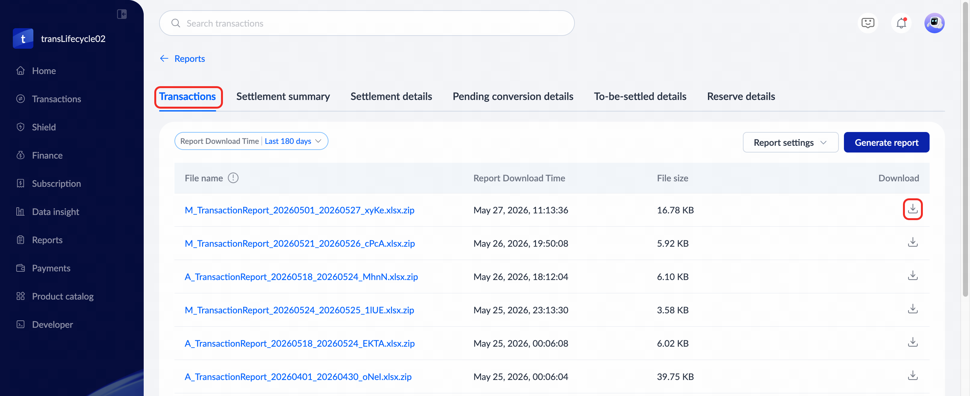Image resolution: width=970 pixels, height=396 pixels.
Task: Download the MhnN transaction report
Action: (912, 276)
